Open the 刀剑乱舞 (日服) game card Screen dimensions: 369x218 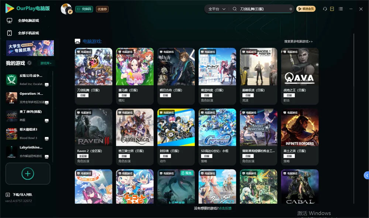[93, 76]
